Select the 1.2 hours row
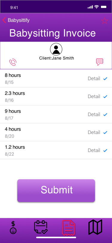 [56, 150]
